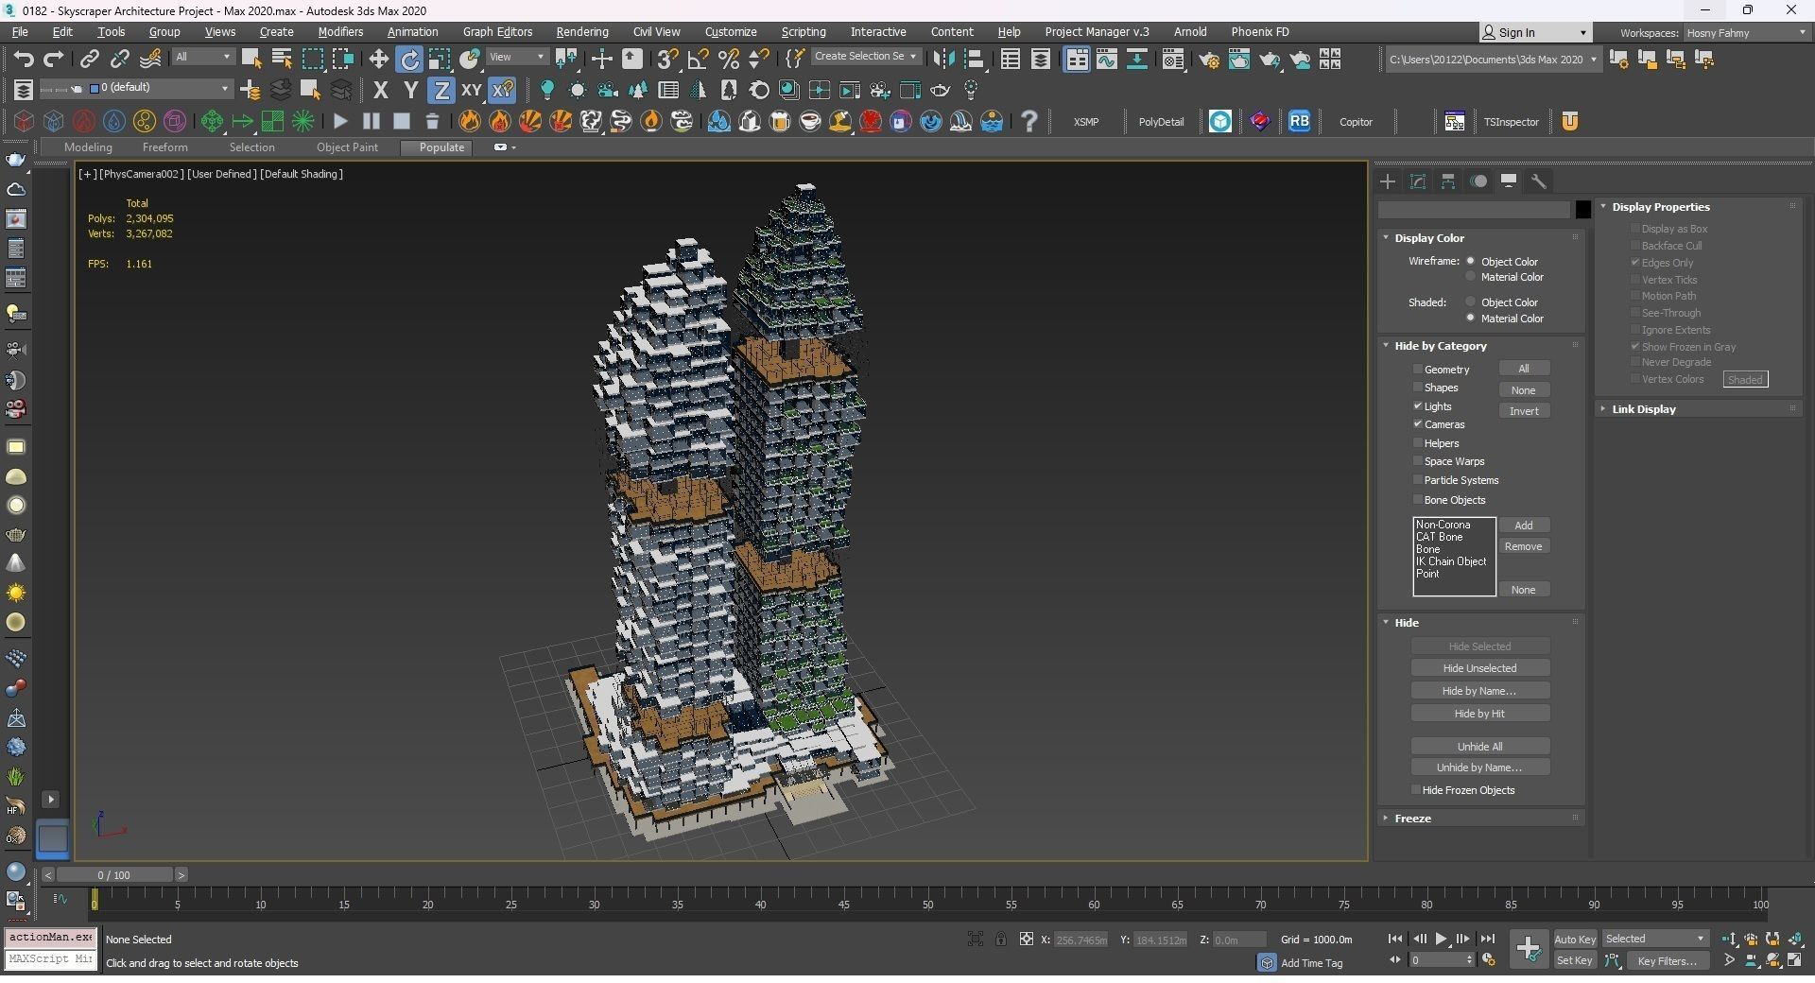Open the Rendering menu
Viewport: 1815px width, 983px height.
pyautogui.click(x=581, y=31)
